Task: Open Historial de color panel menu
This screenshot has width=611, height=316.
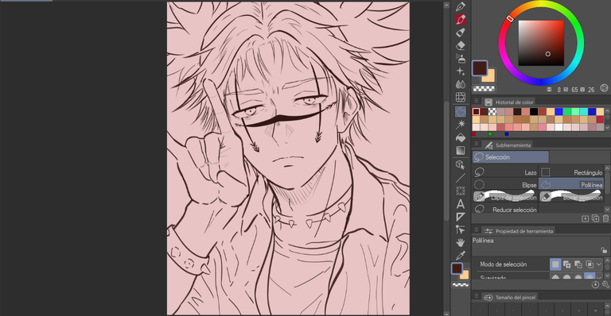Action: [x=477, y=102]
